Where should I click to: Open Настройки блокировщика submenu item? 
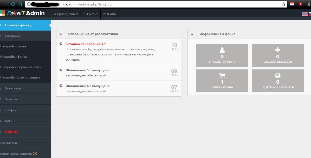[25, 77]
